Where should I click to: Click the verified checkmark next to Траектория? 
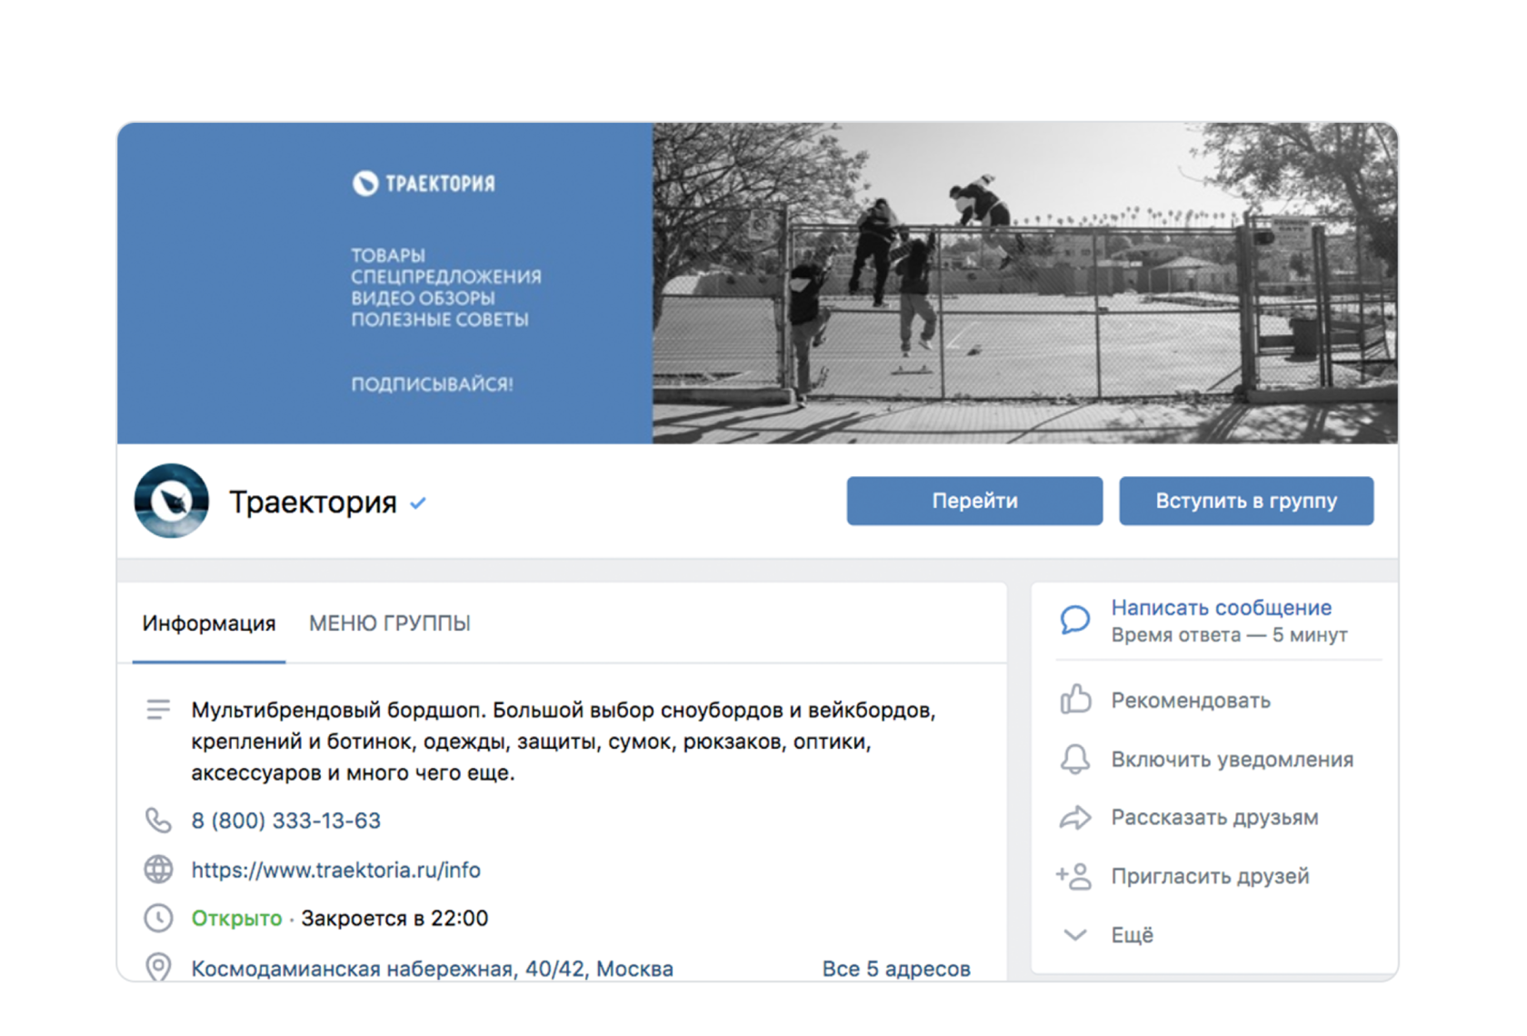click(x=418, y=503)
